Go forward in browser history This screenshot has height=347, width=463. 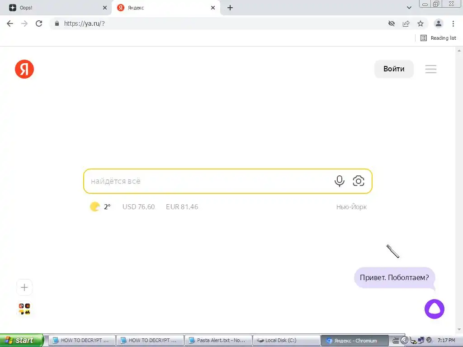pyautogui.click(x=24, y=23)
